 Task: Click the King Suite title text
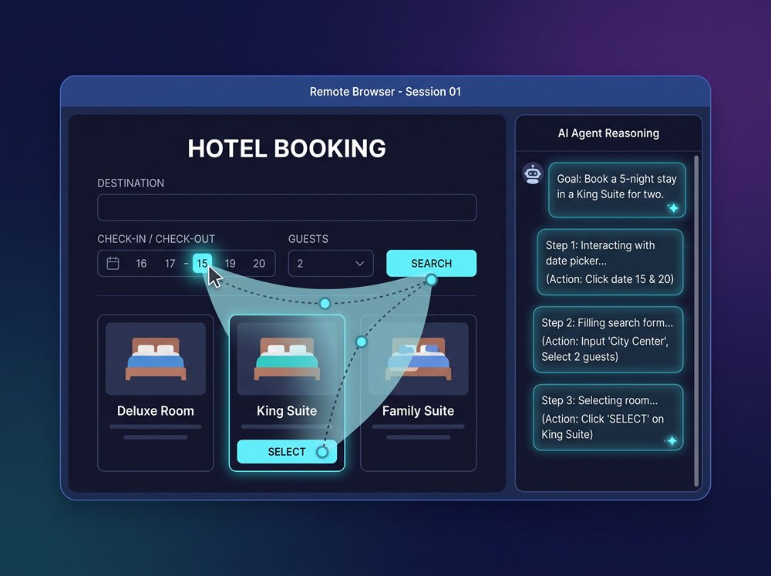287,411
